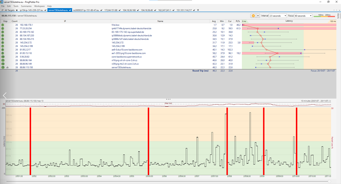
Task: Open the Help menu
Action: point(49,6)
